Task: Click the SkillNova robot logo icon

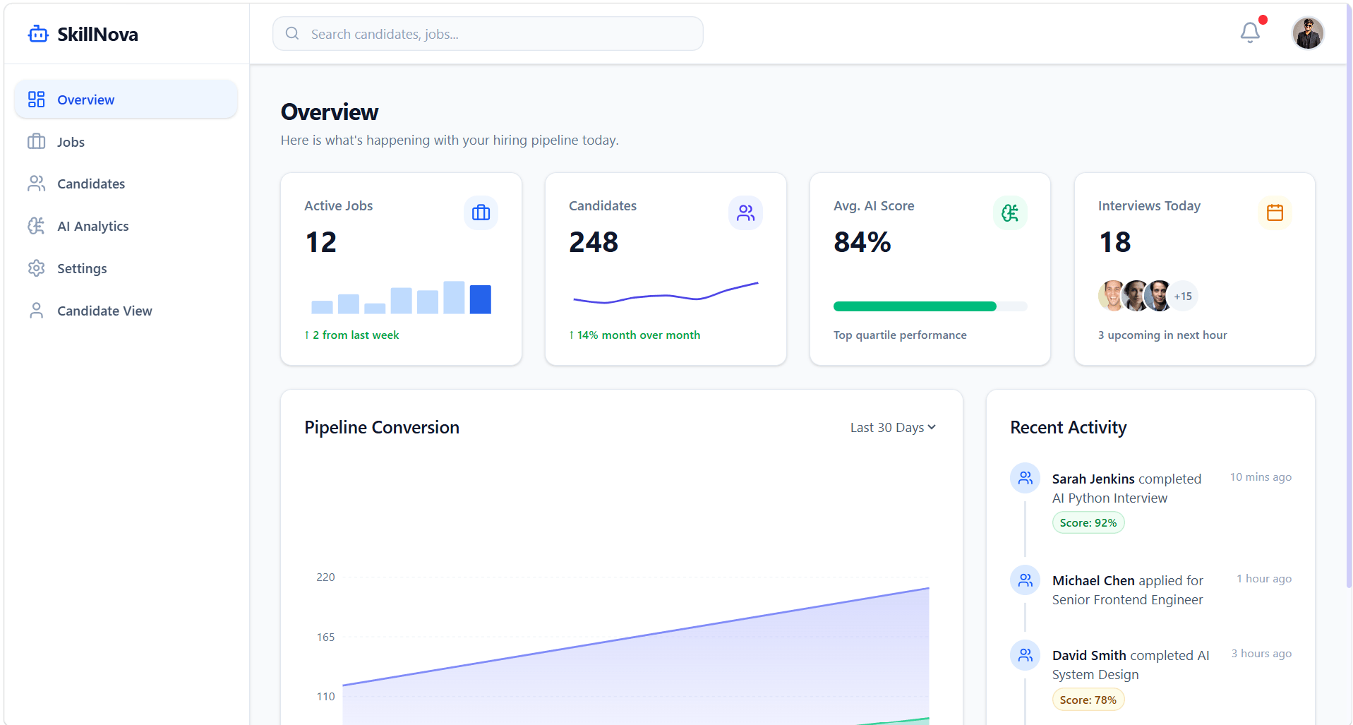Action: click(x=38, y=34)
